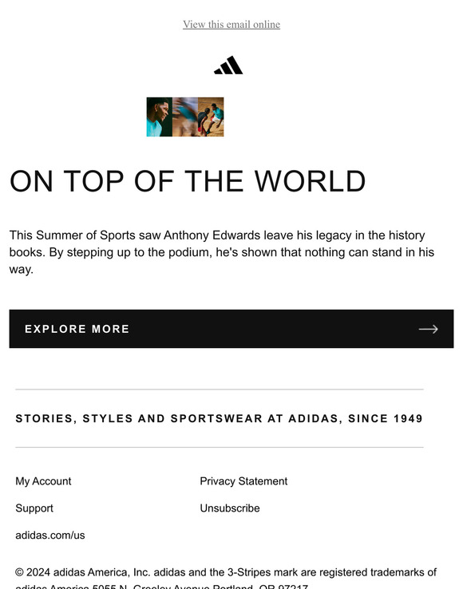463x589 pixels.
Task: Click the adidas three-stripes logo
Action: point(228,65)
